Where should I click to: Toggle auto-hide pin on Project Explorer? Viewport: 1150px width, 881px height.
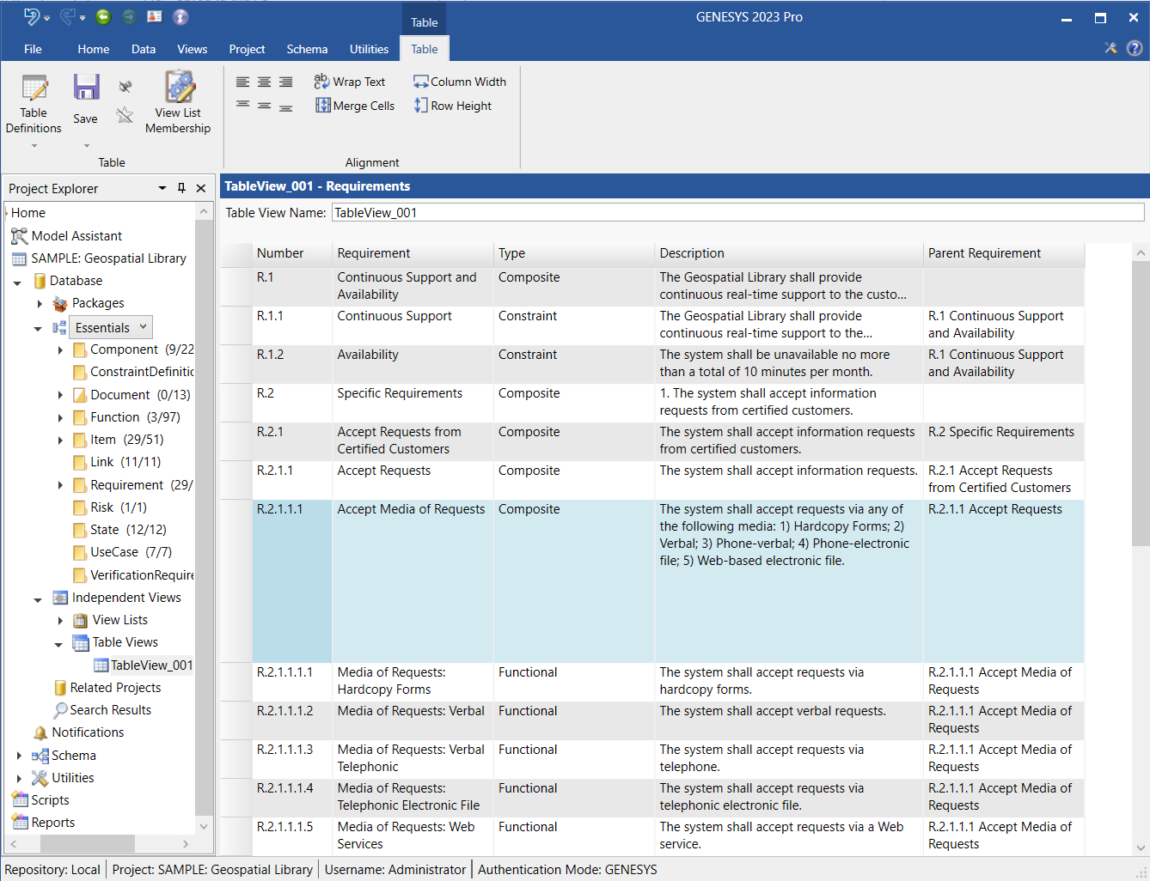coord(181,188)
